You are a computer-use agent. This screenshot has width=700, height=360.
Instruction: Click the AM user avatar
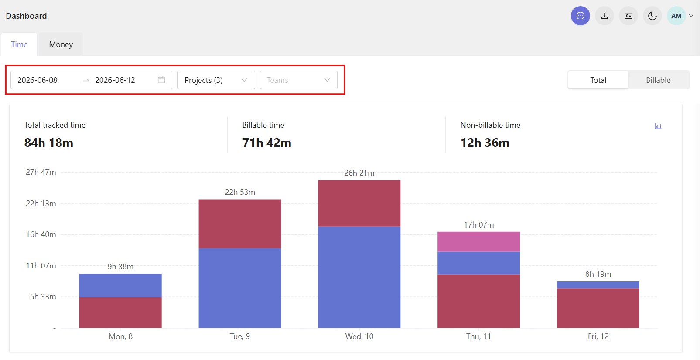pos(676,16)
